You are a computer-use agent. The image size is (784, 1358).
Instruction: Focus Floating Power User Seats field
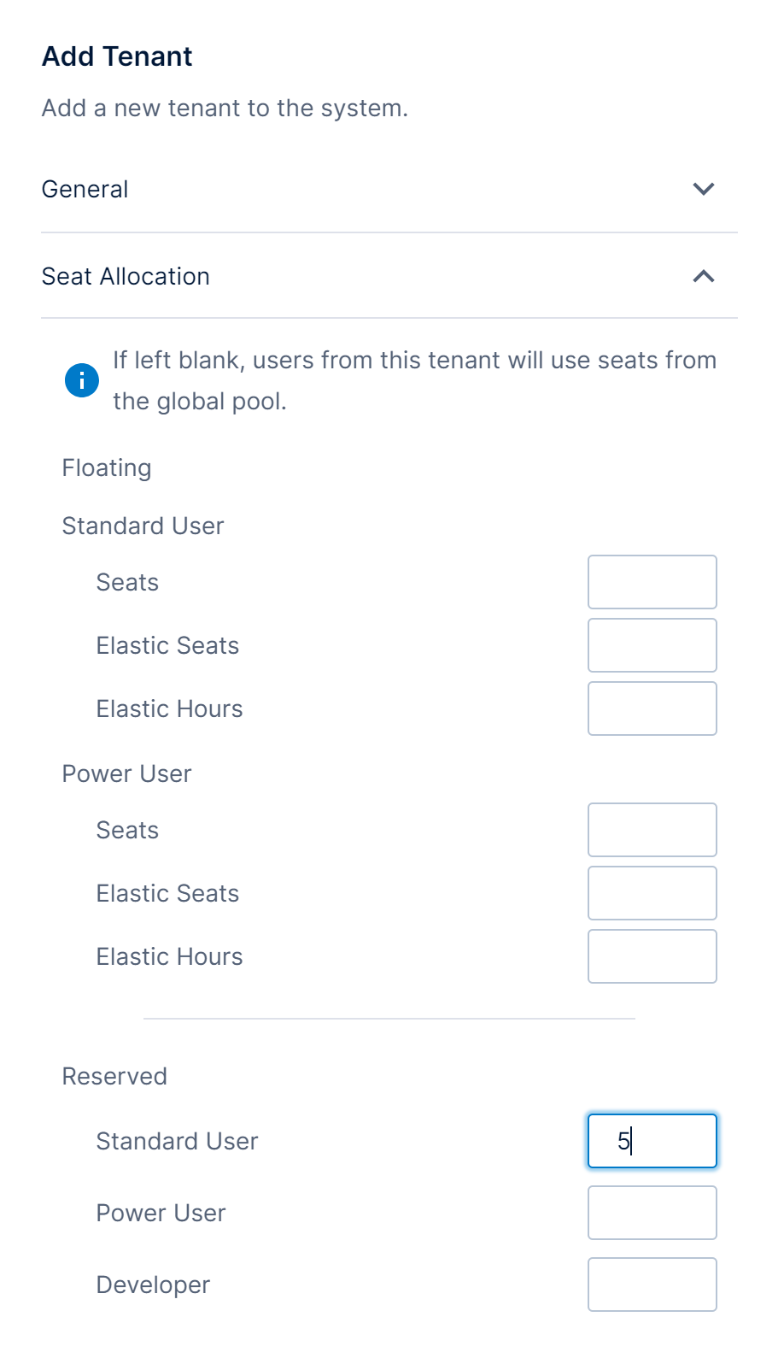tap(652, 830)
